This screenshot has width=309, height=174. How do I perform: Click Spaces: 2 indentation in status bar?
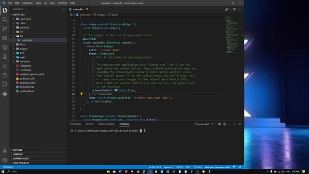[169, 167]
